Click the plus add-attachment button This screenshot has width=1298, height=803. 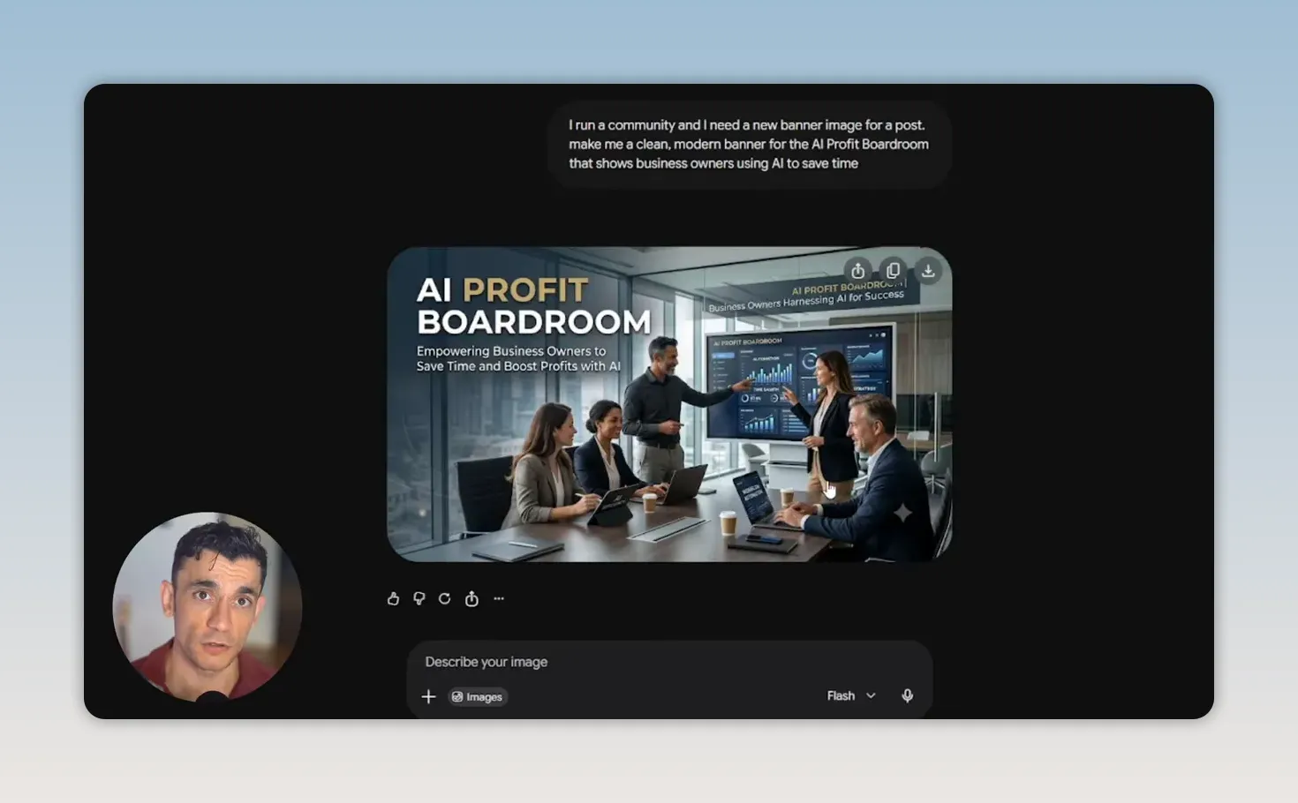point(428,696)
